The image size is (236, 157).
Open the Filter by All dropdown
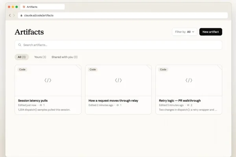pyautogui.click(x=184, y=32)
